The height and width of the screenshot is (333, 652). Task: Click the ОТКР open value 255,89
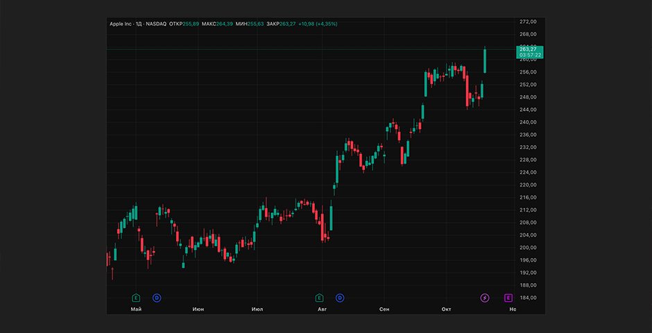189,24
